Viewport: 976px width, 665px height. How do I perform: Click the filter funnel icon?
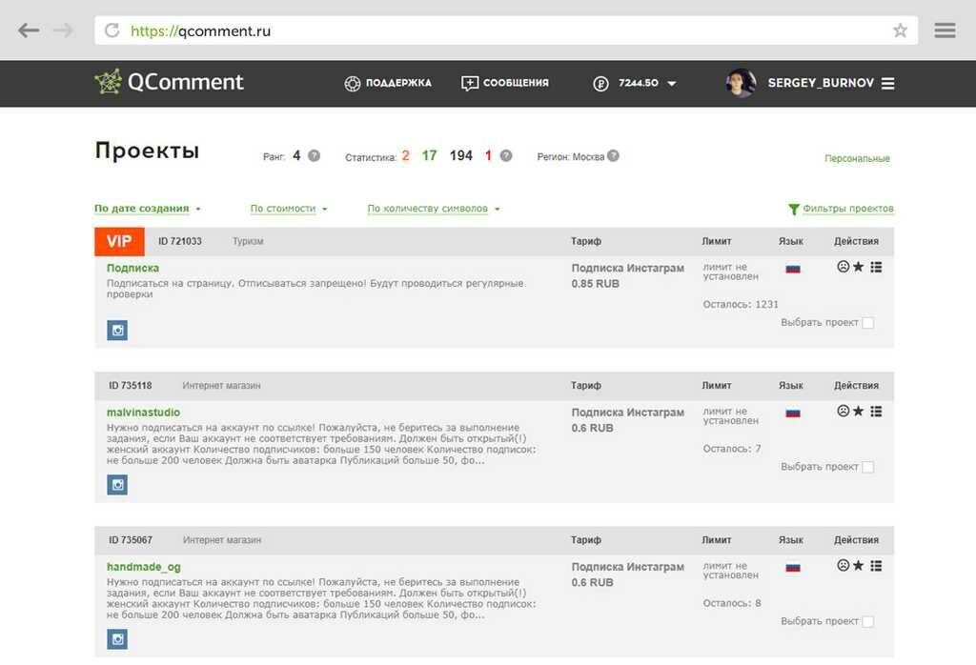(794, 209)
